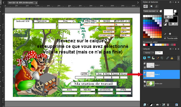Expand the swatch palette with bottom arrow

coord(153,39)
